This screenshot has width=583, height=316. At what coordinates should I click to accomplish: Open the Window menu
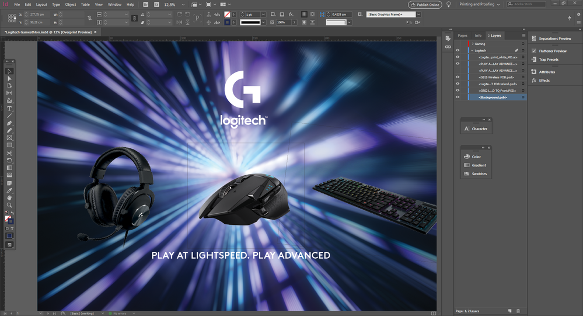pyautogui.click(x=114, y=5)
